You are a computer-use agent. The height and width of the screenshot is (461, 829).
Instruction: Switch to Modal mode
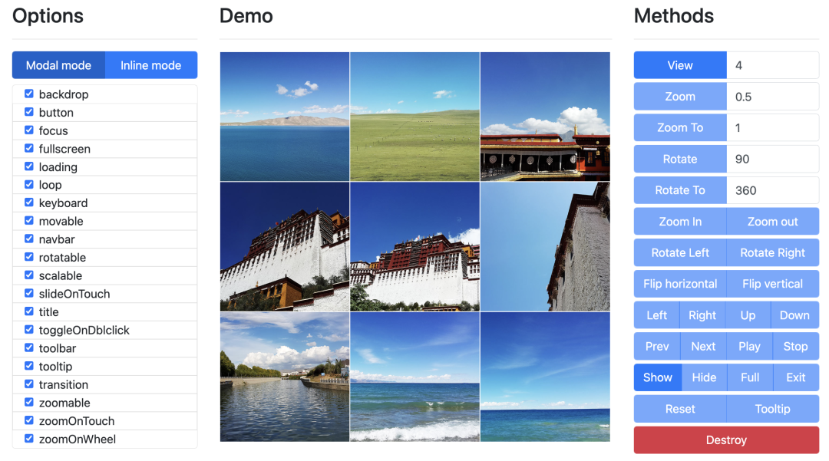tap(58, 65)
